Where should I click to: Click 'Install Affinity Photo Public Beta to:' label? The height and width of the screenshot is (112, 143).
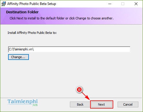pyautogui.click(x=32, y=33)
